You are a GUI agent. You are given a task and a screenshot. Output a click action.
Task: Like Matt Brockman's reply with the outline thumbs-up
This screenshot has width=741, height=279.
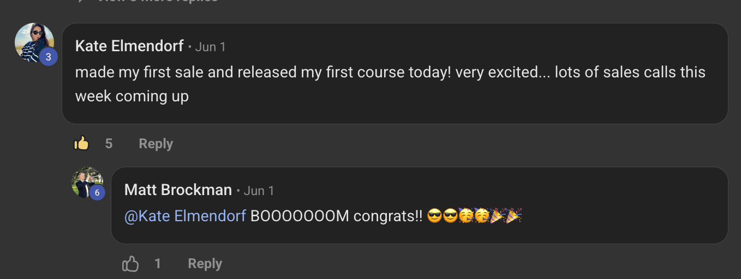tap(130, 264)
